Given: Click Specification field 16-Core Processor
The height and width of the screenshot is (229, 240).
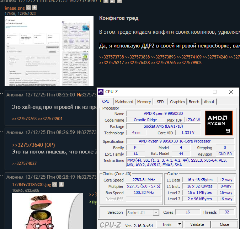Looking at the screenshot, I should point(180,141).
